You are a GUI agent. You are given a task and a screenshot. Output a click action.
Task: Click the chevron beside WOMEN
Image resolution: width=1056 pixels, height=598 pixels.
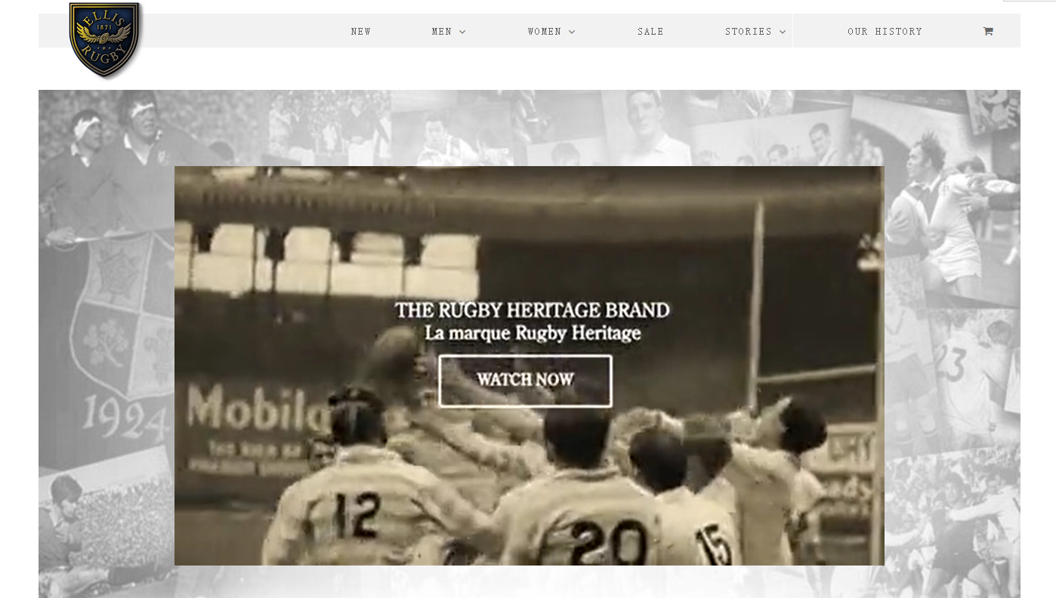click(x=571, y=32)
